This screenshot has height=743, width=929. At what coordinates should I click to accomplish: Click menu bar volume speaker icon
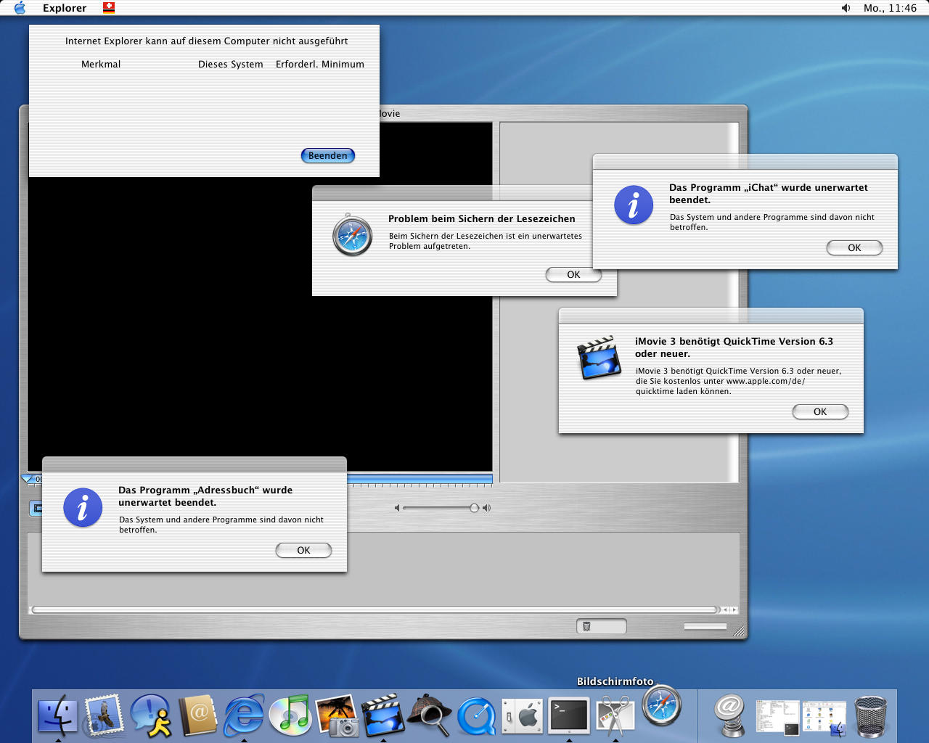(846, 8)
